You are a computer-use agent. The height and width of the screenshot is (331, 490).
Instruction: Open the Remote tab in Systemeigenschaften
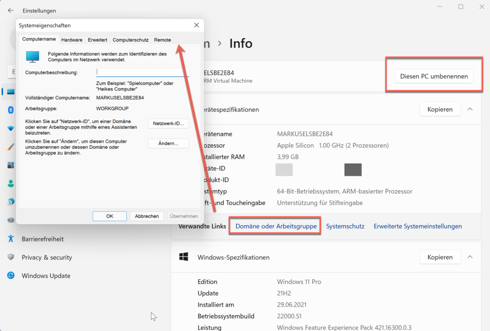click(162, 40)
